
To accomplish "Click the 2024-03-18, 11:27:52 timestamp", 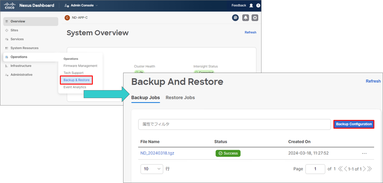I will tap(308, 153).
